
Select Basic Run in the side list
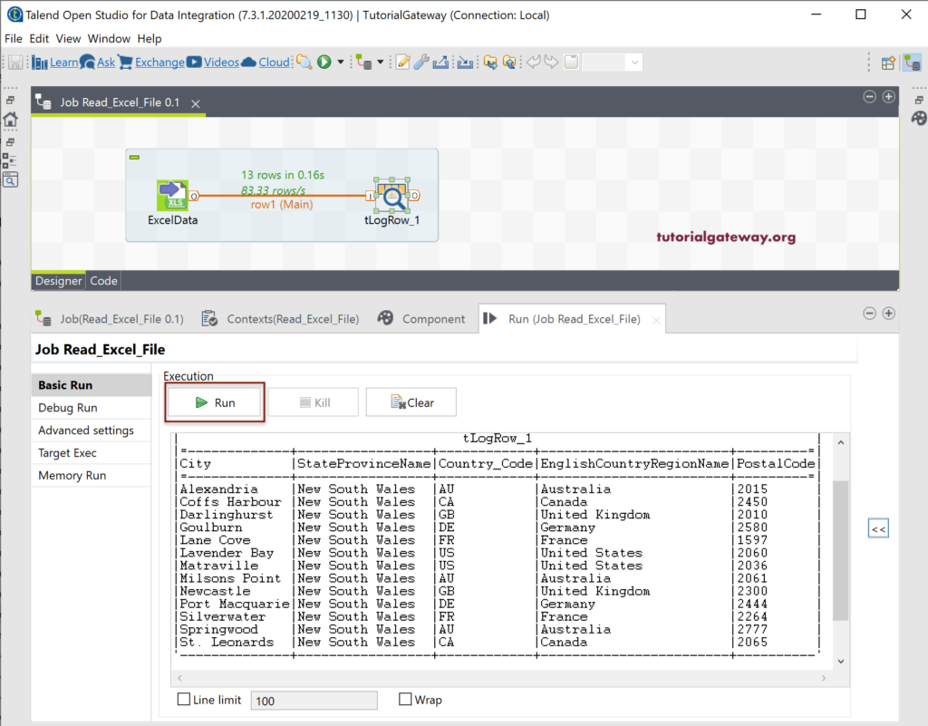point(92,385)
